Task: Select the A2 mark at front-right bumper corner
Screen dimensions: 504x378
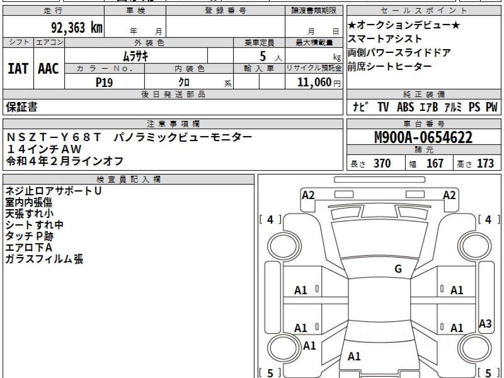Action: pos(449,195)
